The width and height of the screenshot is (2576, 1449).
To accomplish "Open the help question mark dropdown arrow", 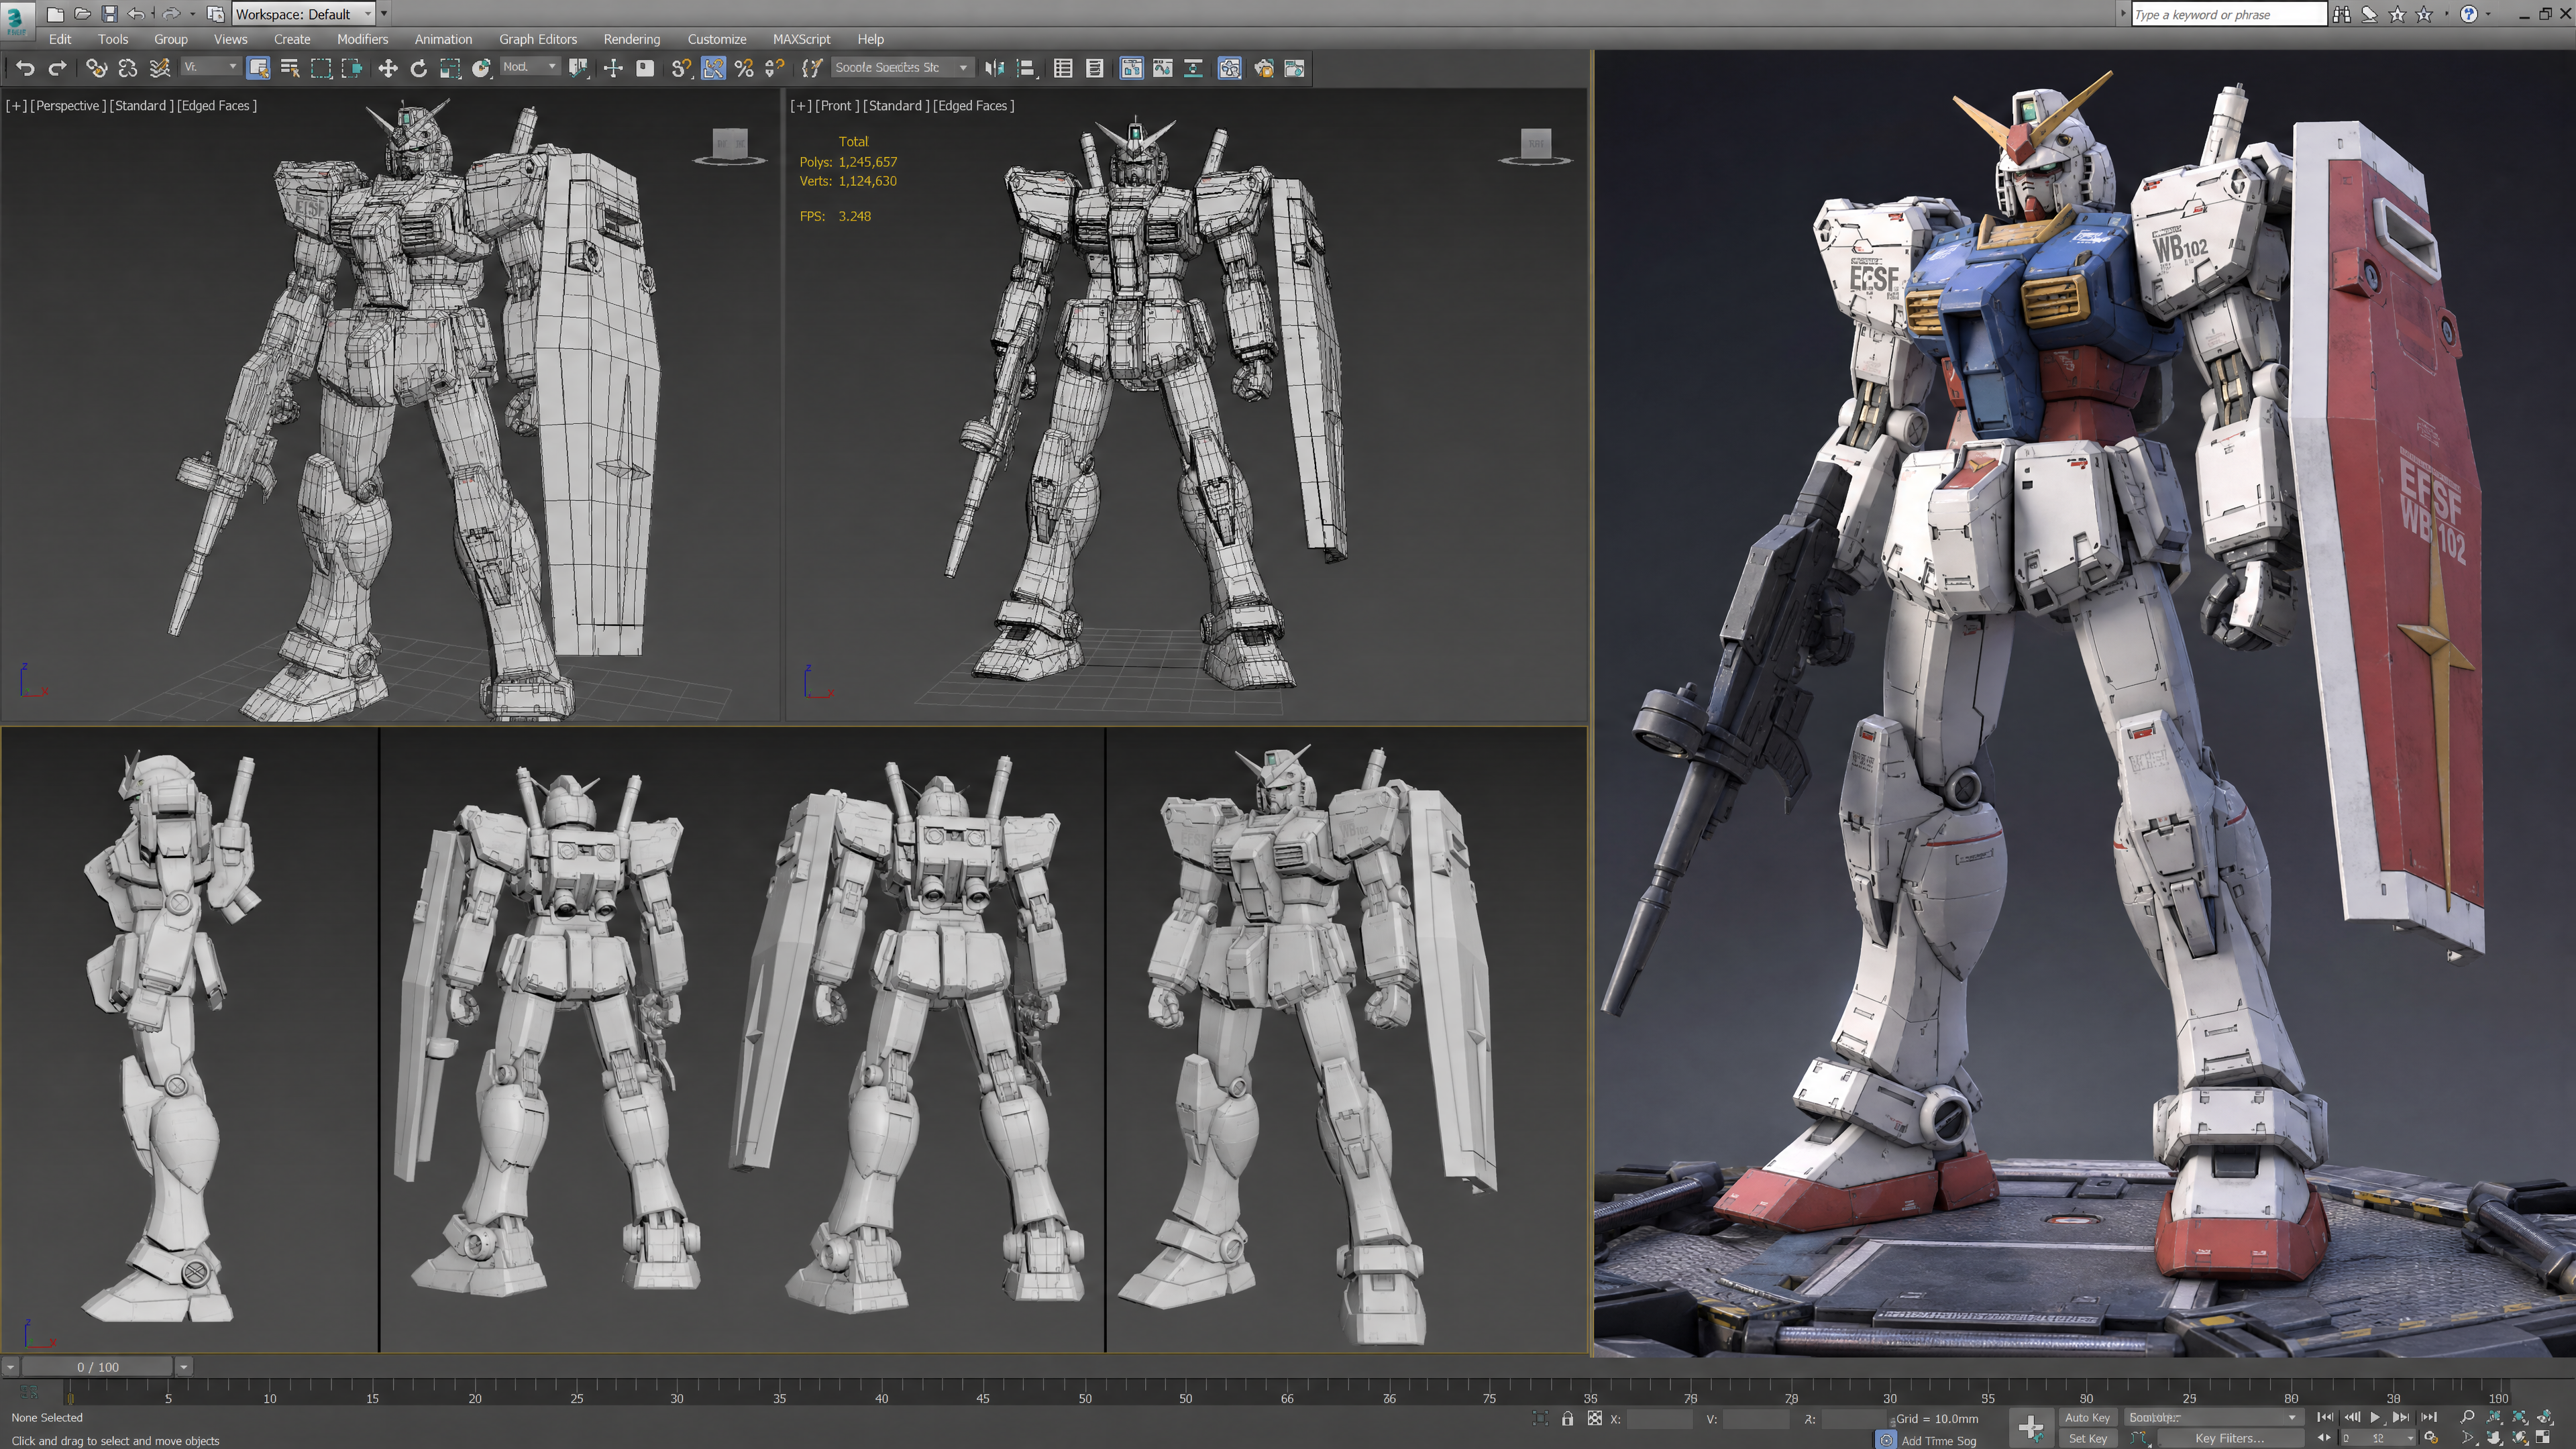I will [2487, 14].
